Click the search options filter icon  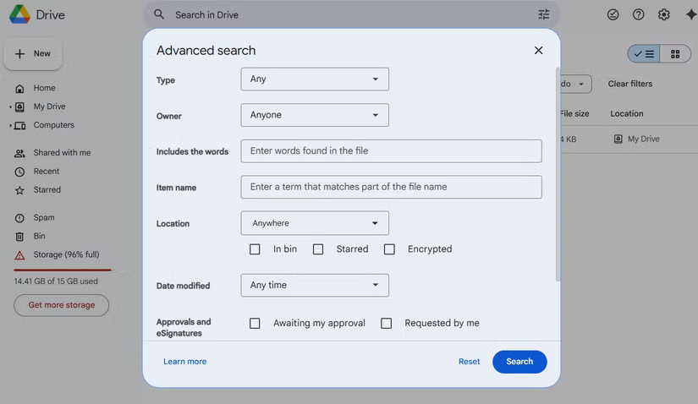click(544, 14)
